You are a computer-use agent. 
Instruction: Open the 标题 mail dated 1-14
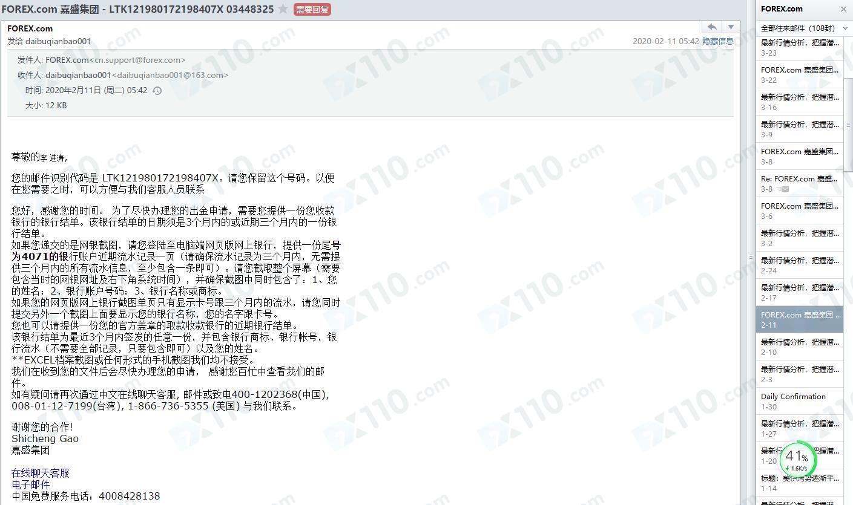click(800, 483)
